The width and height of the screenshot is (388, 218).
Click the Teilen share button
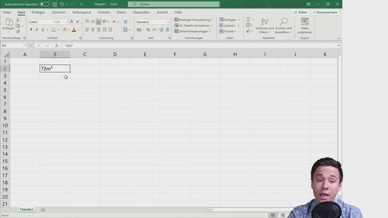(x=301, y=12)
